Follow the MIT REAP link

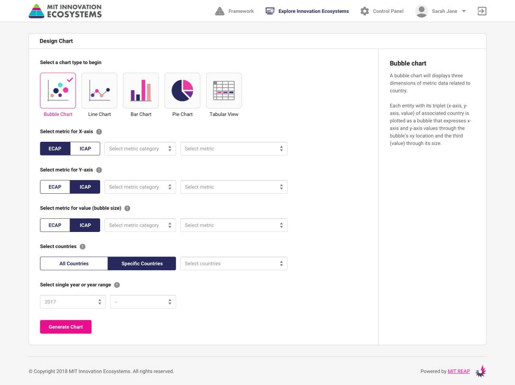pos(459,371)
